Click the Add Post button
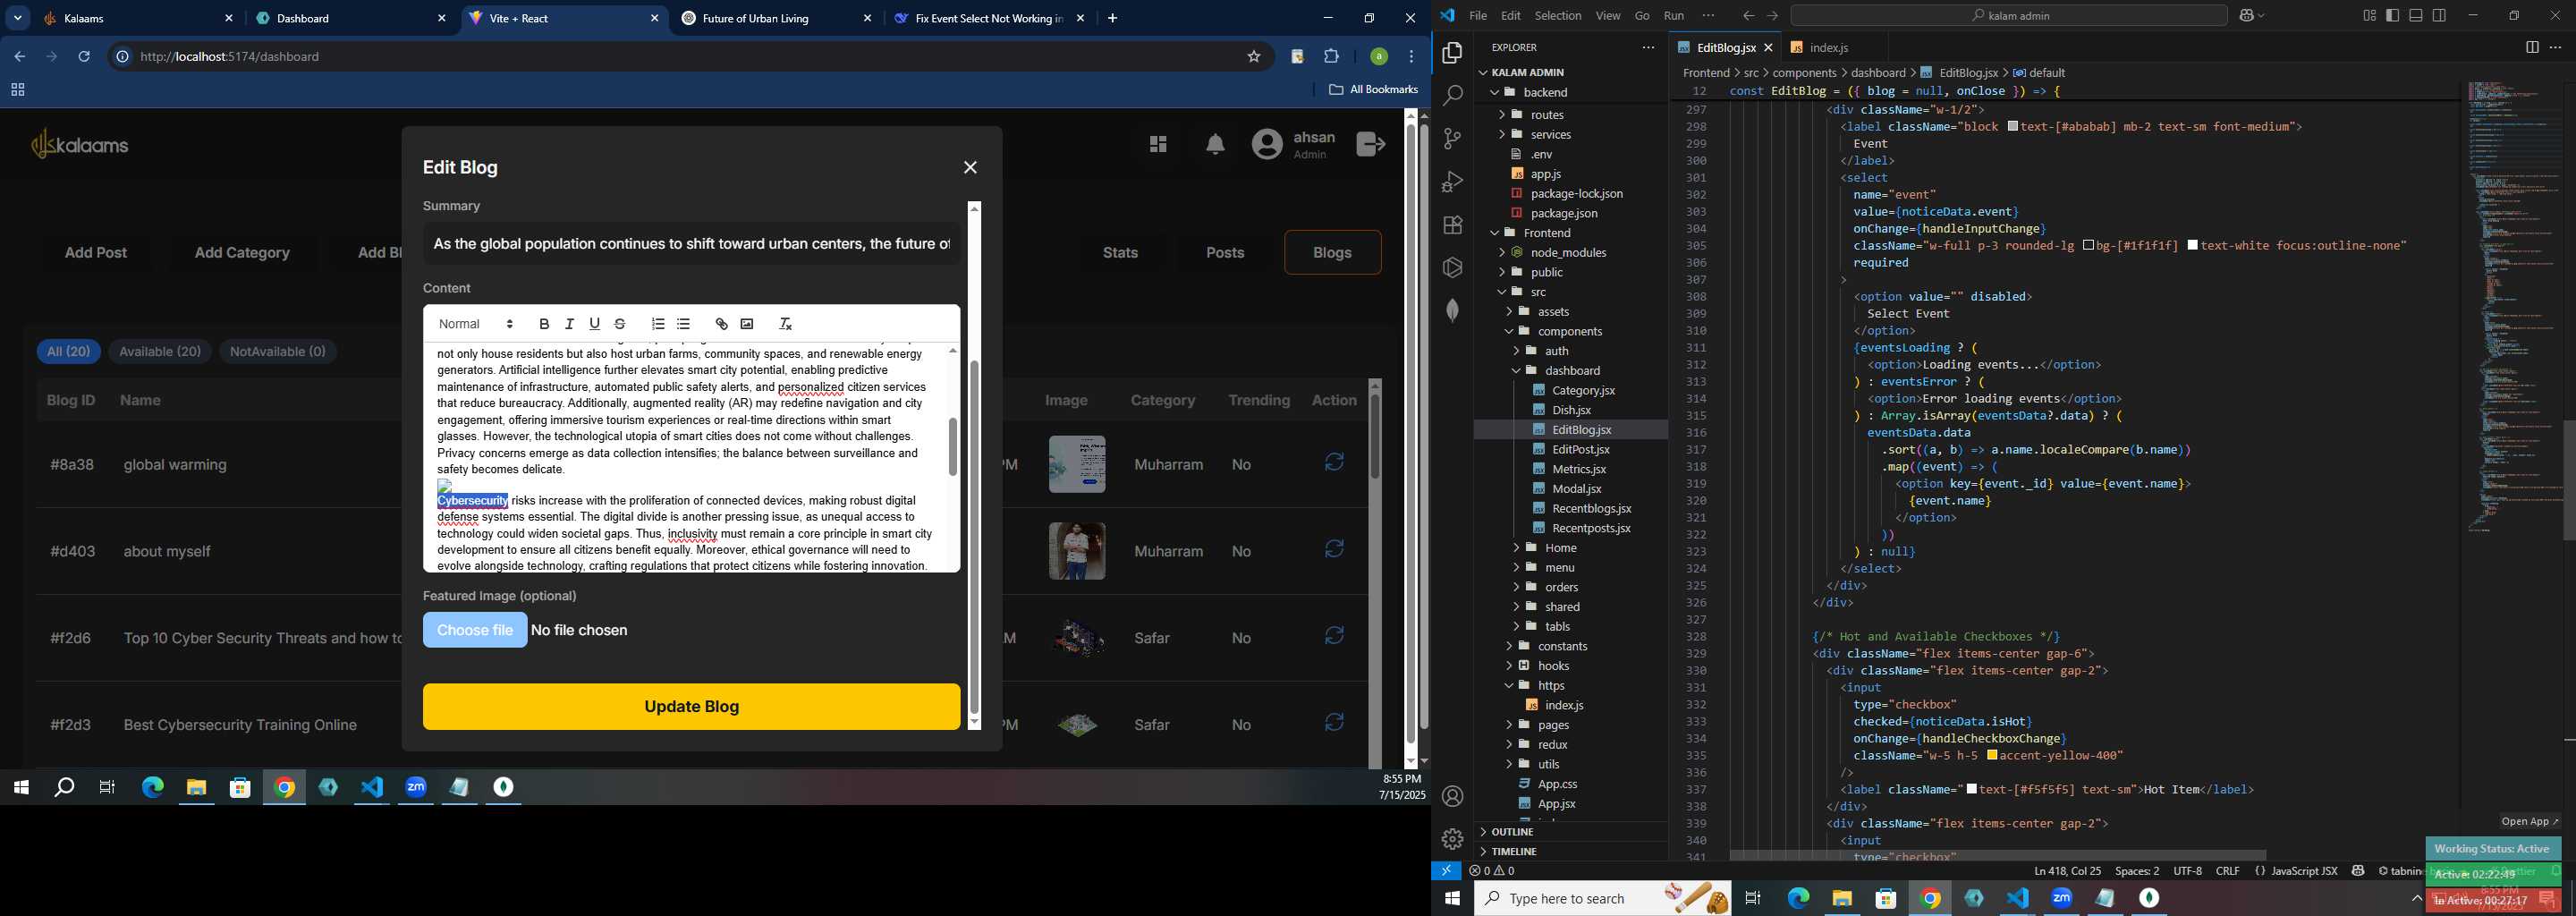This screenshot has height=916, width=2576. pyautogui.click(x=96, y=253)
